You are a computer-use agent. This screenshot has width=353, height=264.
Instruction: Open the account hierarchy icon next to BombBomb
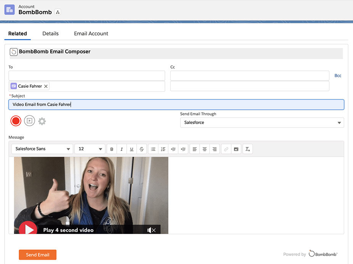58,12
